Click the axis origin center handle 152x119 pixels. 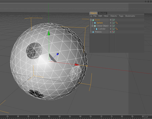(49, 61)
